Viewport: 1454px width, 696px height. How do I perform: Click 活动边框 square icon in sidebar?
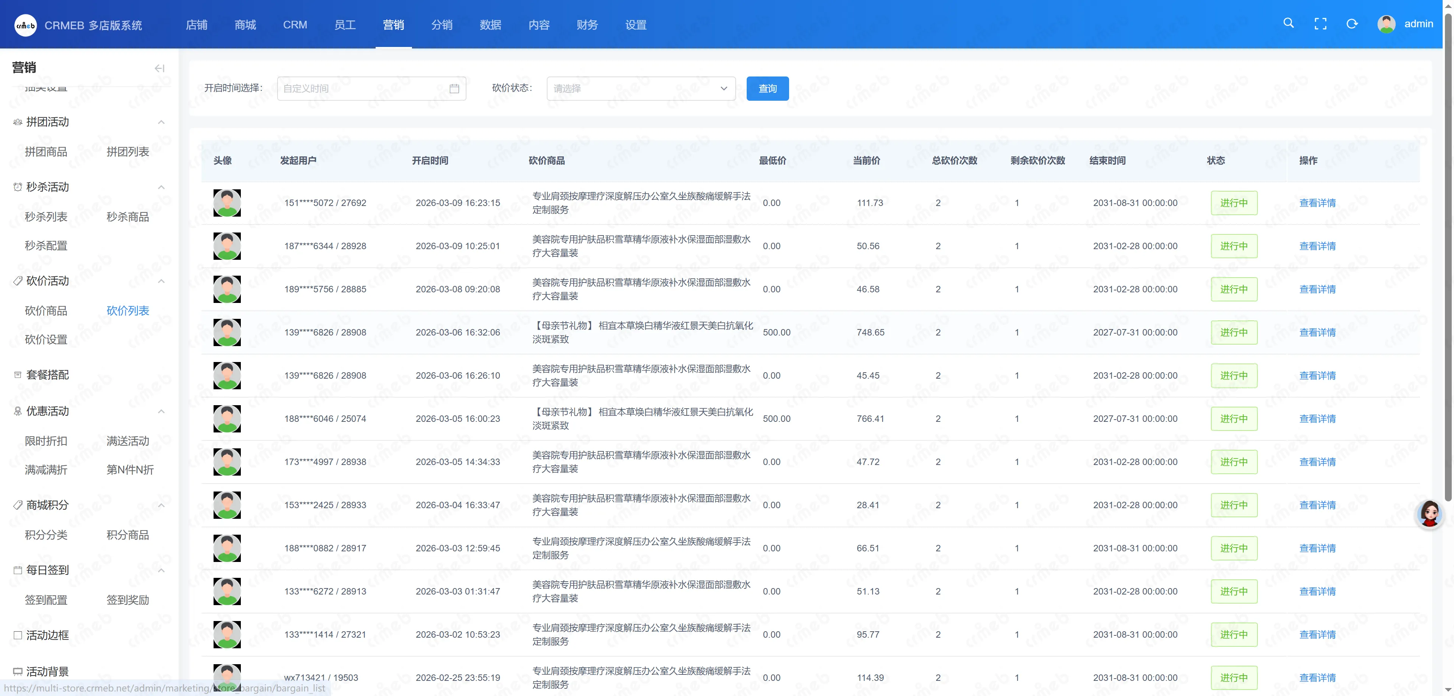point(17,635)
